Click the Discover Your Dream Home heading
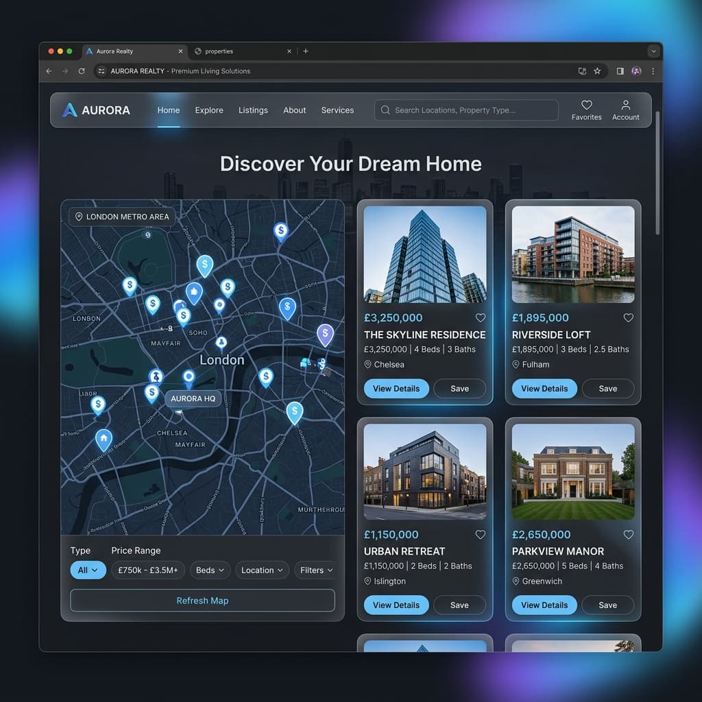Viewport: 702px width, 702px height. [x=350, y=164]
